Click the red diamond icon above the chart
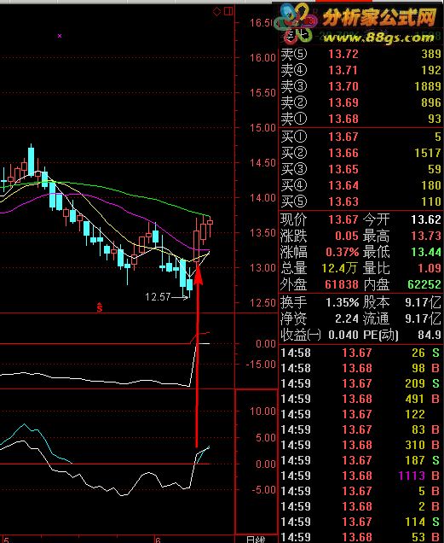444x543 pixels. click(216, 12)
